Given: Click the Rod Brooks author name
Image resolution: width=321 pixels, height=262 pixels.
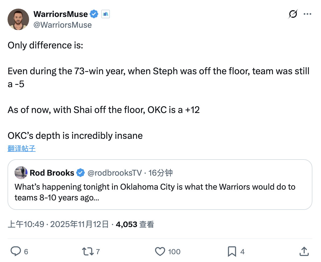Looking at the screenshot, I should pyautogui.click(x=52, y=173).
